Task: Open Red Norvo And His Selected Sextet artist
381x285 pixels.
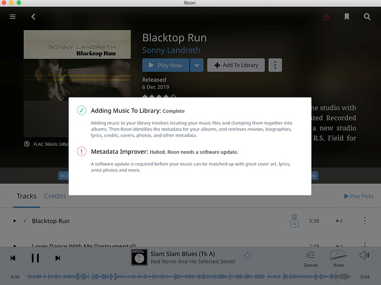Action: tap(193, 262)
